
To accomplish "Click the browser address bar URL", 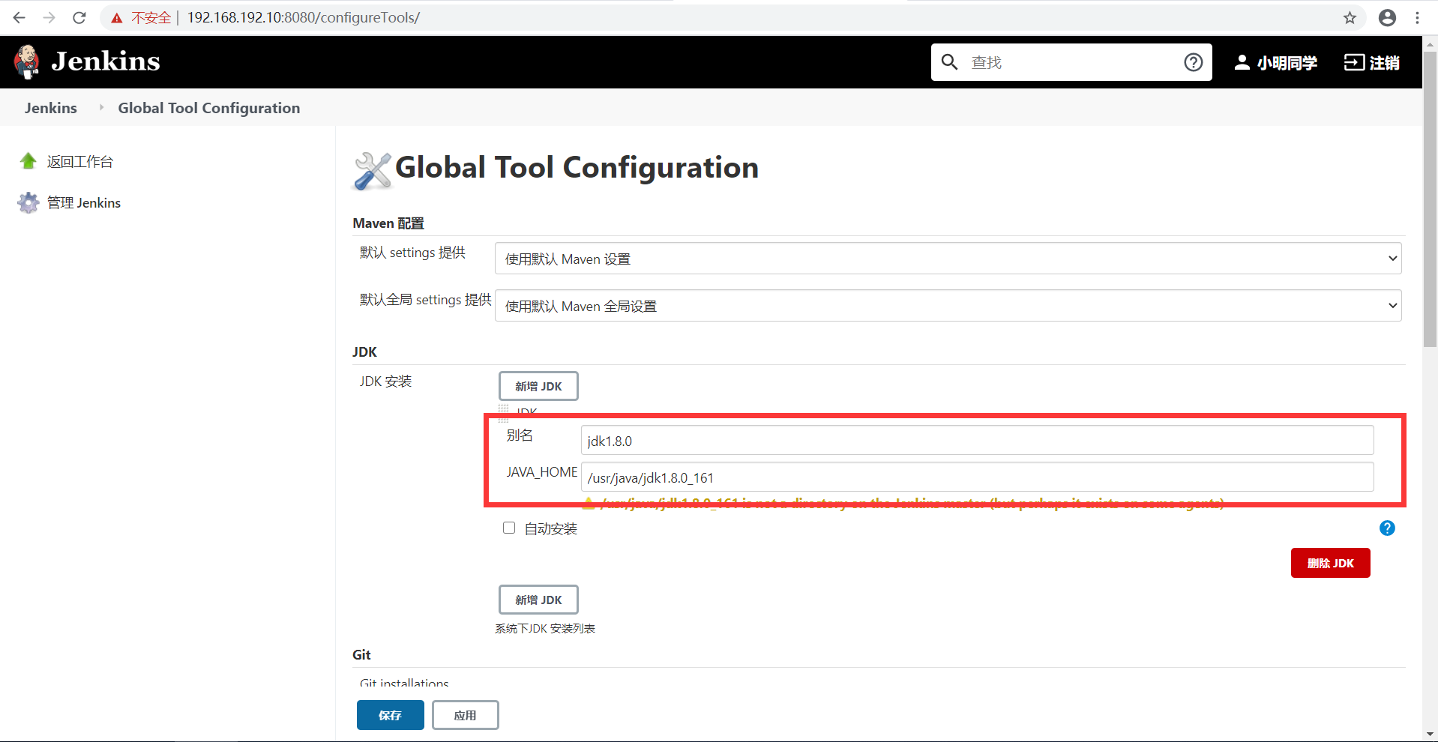I will point(303,17).
